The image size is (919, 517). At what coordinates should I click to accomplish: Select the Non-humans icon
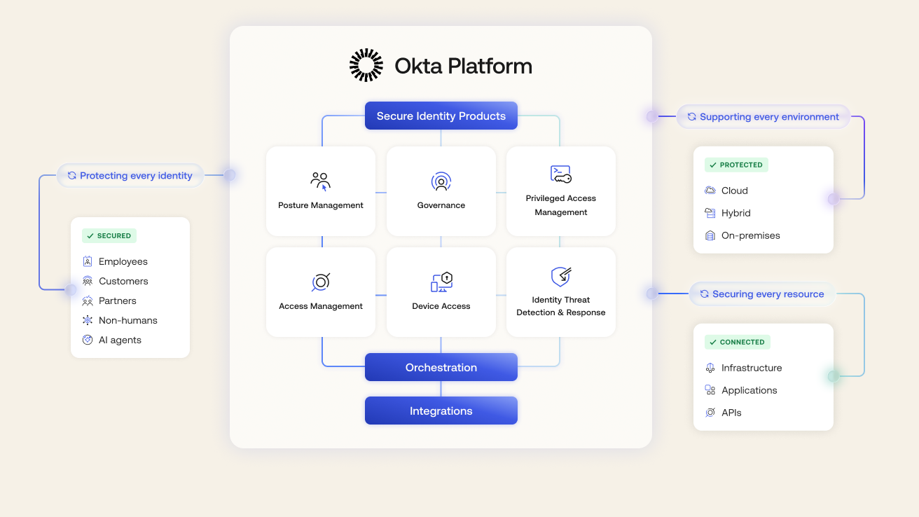[87, 320]
